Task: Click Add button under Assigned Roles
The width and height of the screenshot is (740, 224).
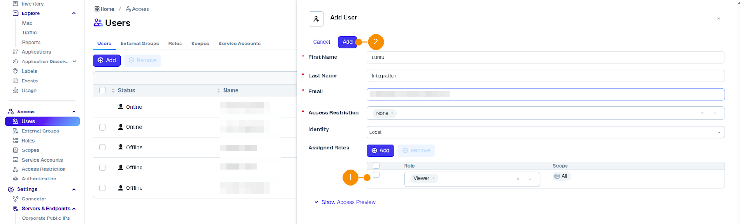Action: click(380, 151)
